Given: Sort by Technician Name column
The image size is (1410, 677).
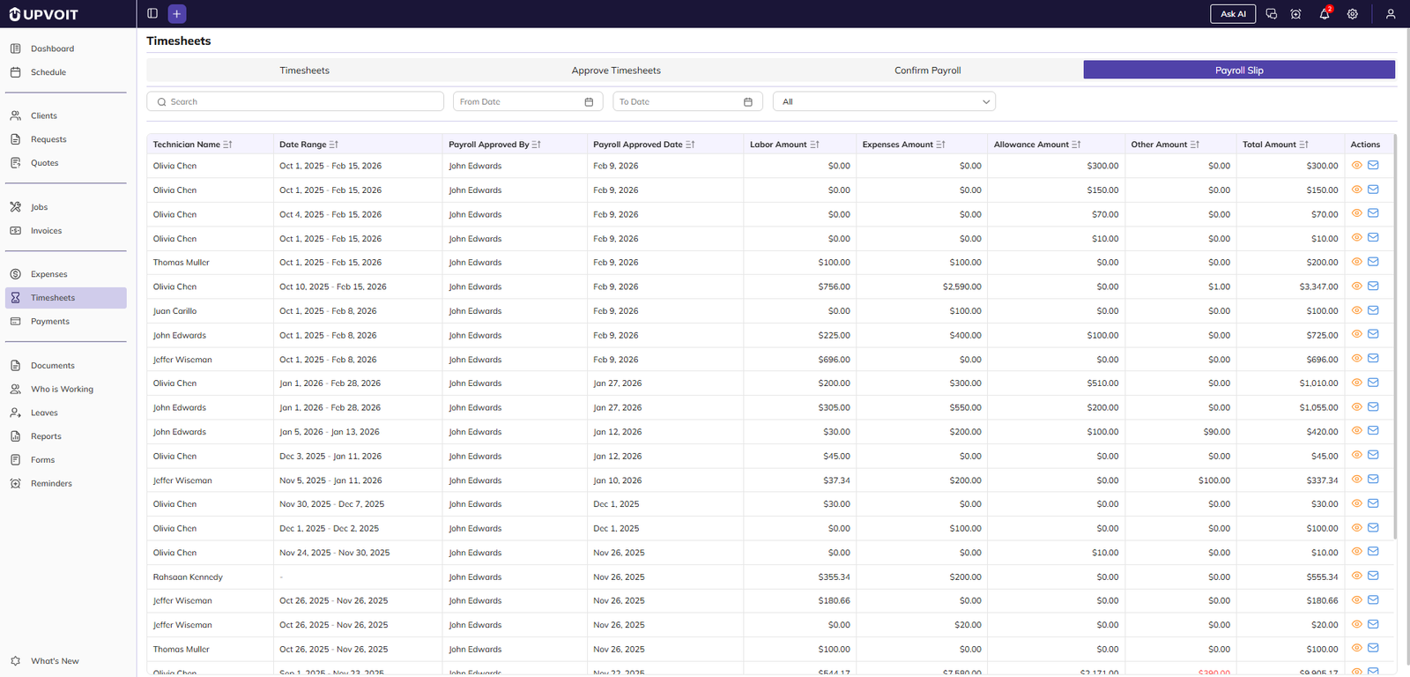Looking at the screenshot, I should pos(227,145).
